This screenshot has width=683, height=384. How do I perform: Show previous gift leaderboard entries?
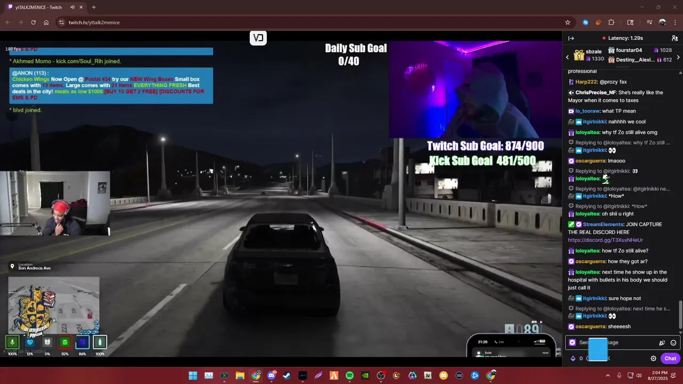click(567, 57)
